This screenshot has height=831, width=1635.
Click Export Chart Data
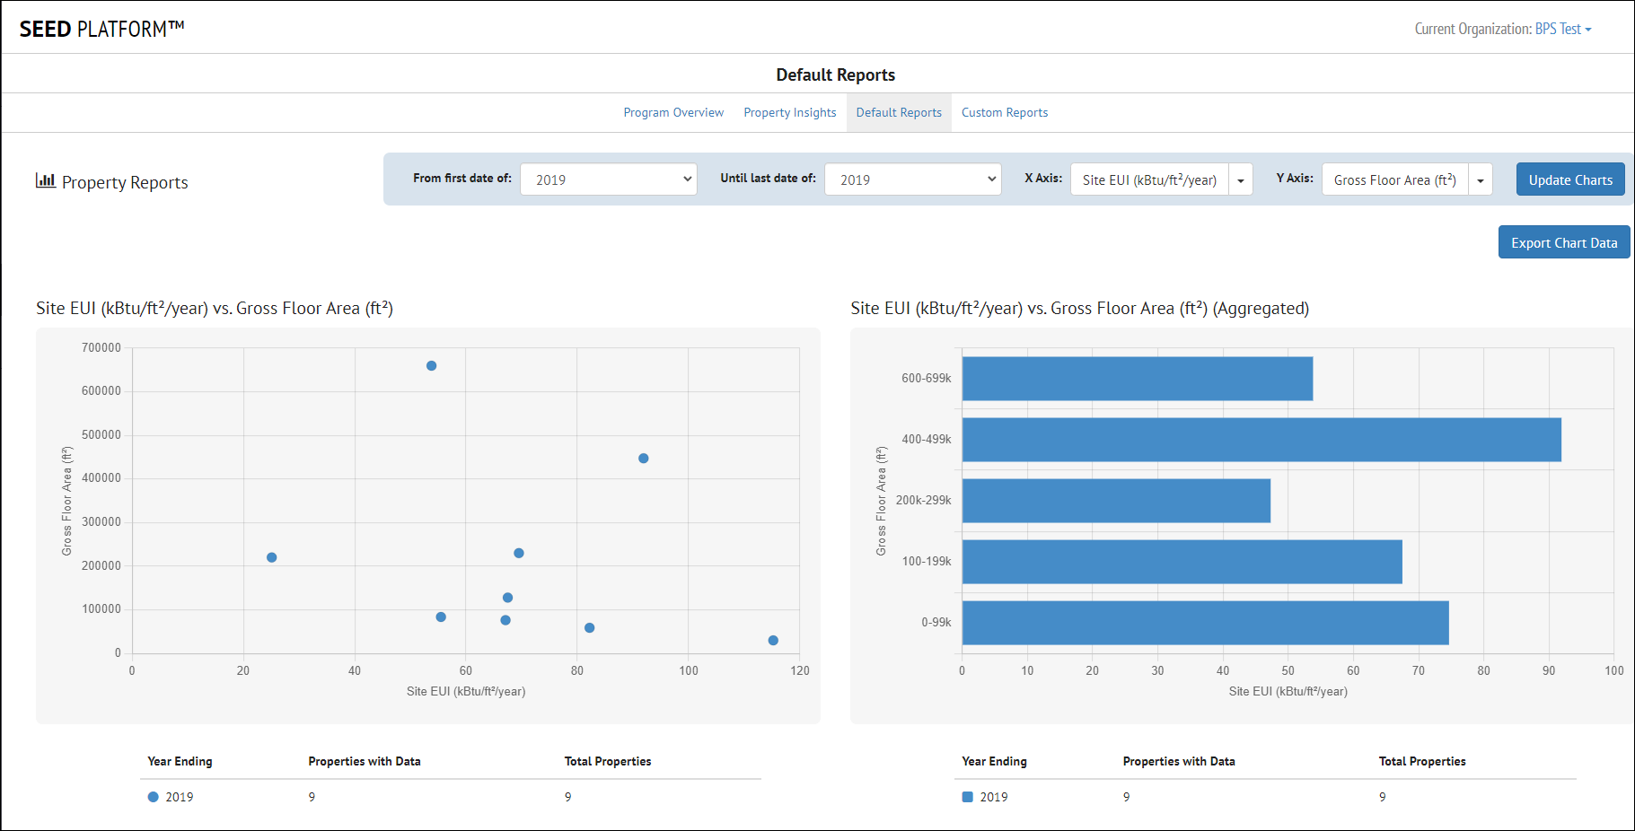[x=1563, y=242]
